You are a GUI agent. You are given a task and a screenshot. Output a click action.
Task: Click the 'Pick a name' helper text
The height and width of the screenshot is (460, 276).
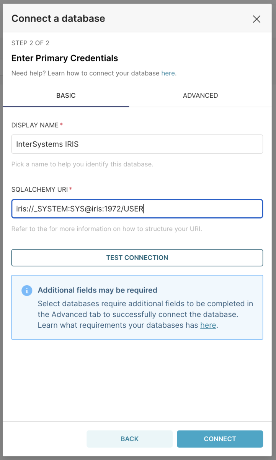pos(82,164)
